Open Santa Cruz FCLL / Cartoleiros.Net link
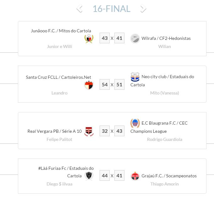 tap(58, 77)
